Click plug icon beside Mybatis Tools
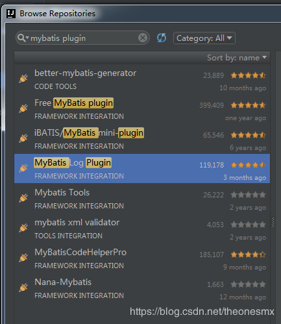 coord(23,198)
